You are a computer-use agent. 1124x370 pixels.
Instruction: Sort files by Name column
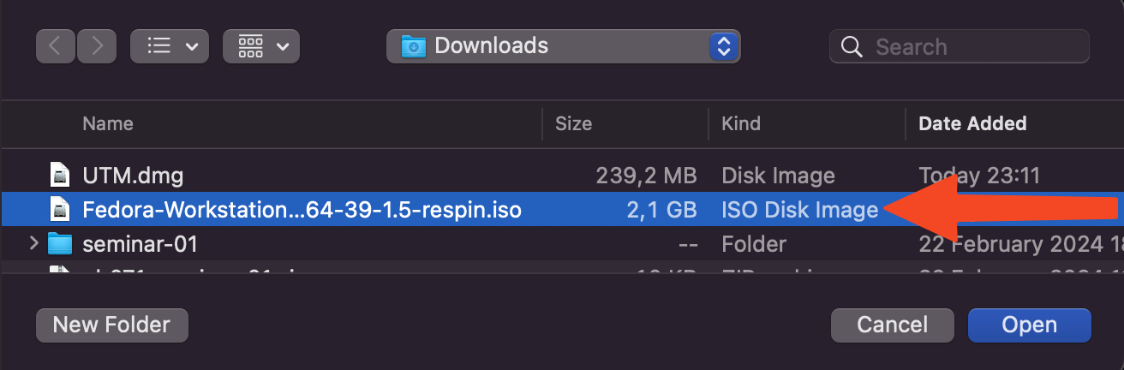pyautogui.click(x=108, y=123)
